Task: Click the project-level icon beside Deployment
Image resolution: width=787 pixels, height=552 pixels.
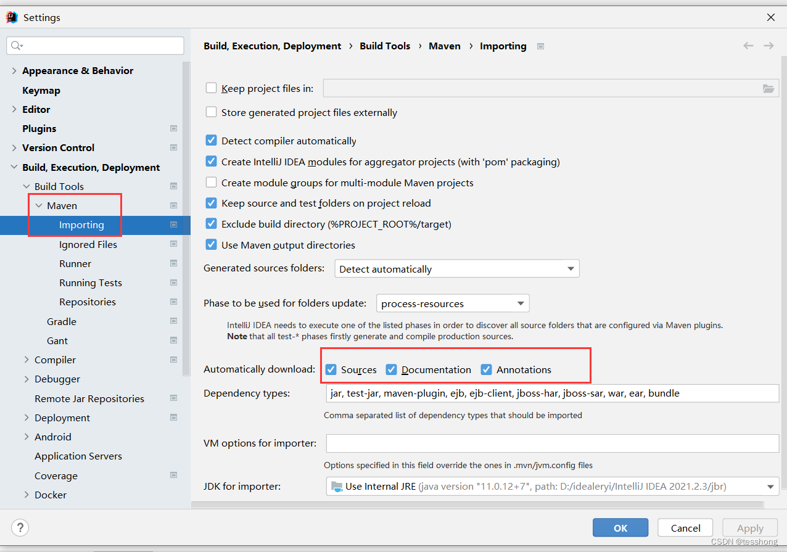Action: [173, 418]
